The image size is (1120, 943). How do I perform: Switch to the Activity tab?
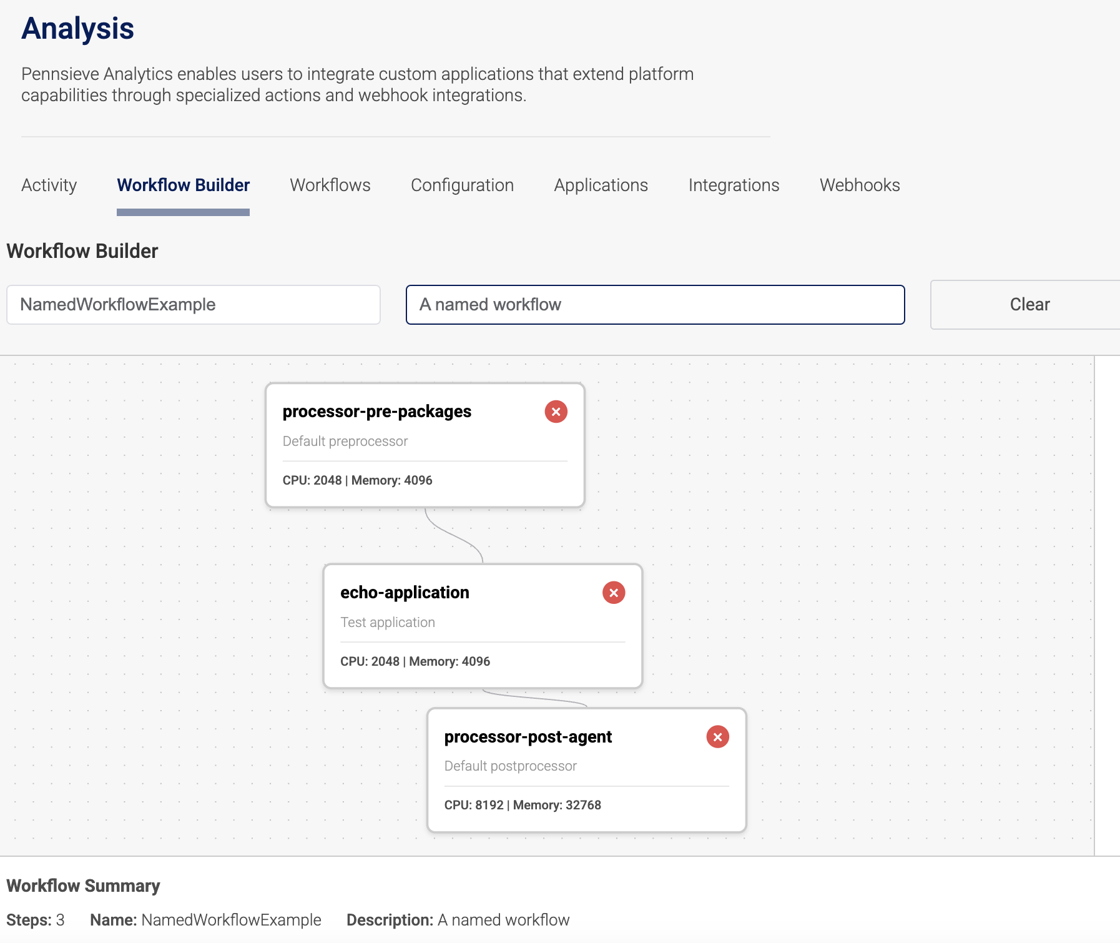click(49, 185)
